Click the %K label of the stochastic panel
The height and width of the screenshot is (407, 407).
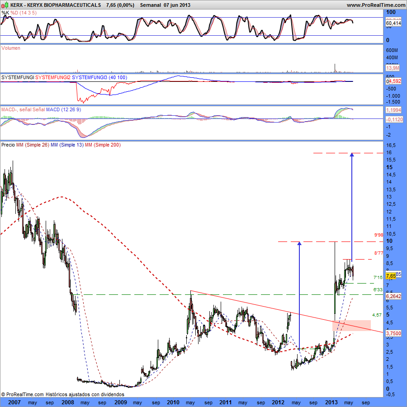[5, 13]
